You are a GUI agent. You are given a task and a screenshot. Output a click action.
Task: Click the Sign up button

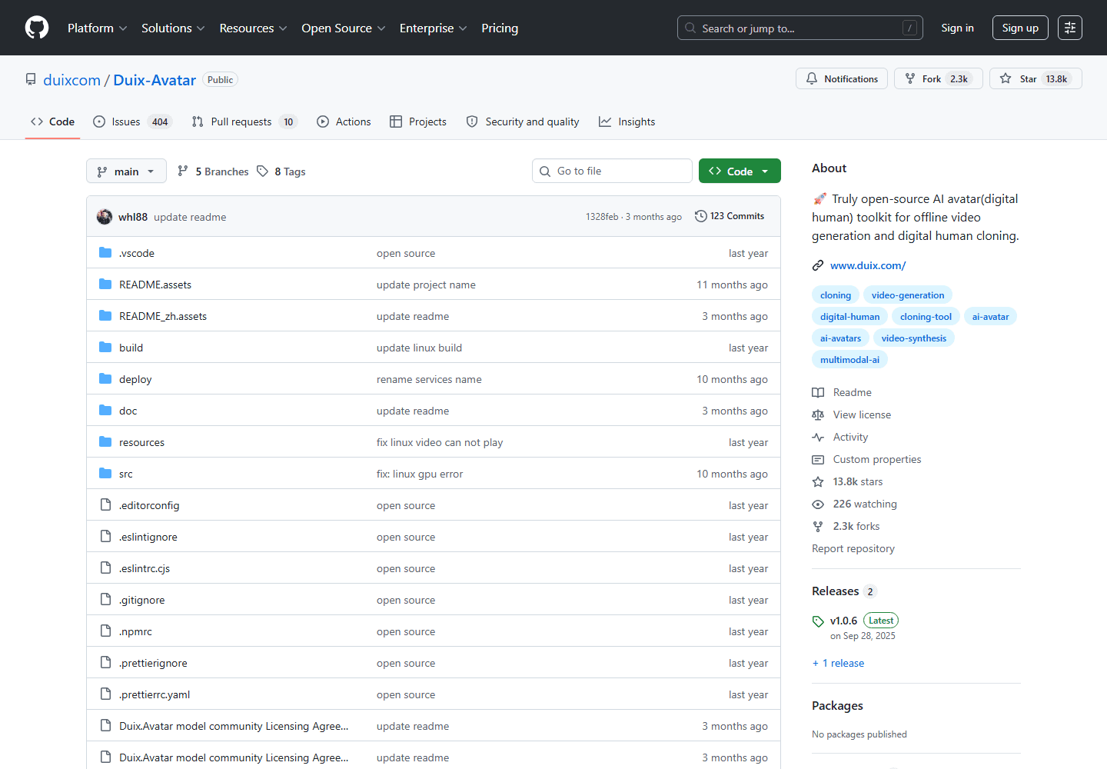[1020, 28]
